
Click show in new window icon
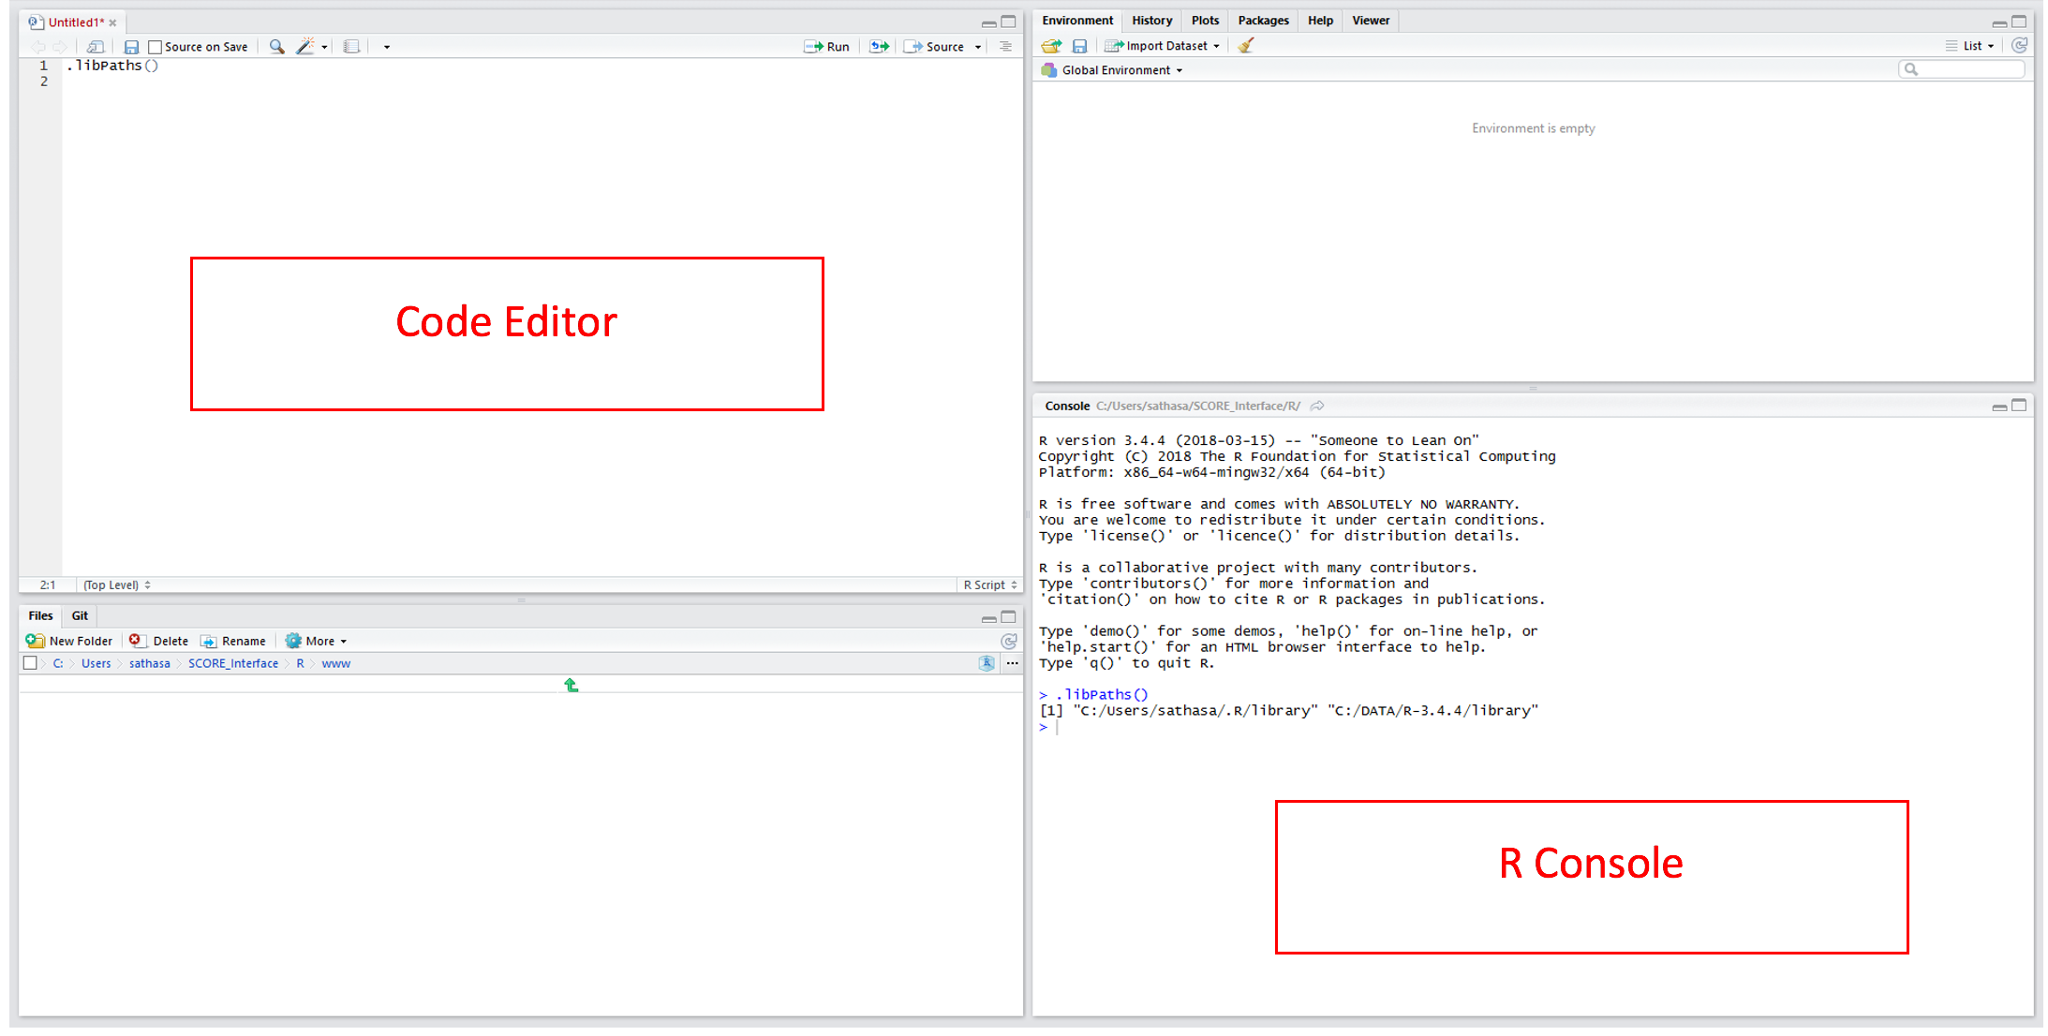pyautogui.click(x=96, y=47)
